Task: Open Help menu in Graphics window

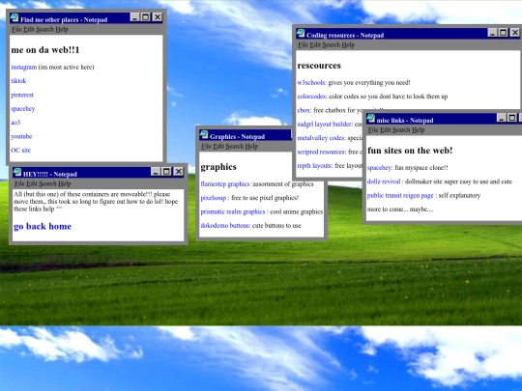Action: tap(251, 146)
